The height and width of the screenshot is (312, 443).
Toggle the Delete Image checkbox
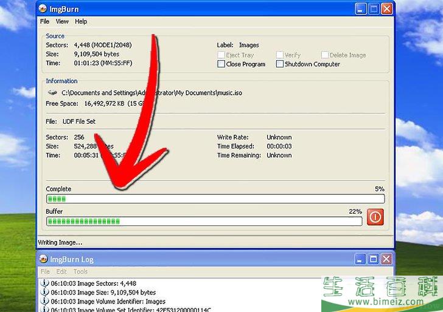(325, 55)
